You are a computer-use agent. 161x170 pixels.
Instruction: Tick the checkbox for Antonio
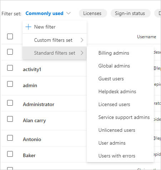pos(10,138)
